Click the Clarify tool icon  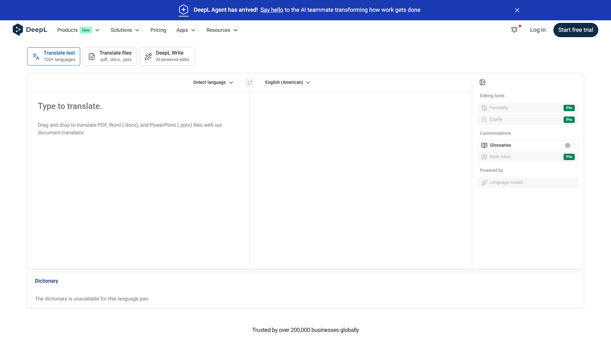[x=484, y=120]
